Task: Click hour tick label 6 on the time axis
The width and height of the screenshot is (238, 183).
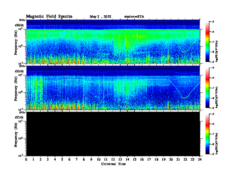Action: coord(69,160)
